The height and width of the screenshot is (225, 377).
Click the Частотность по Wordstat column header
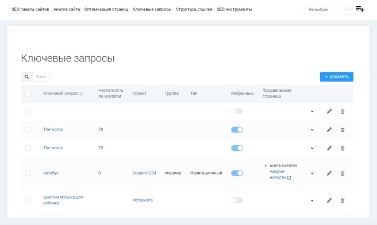point(110,94)
